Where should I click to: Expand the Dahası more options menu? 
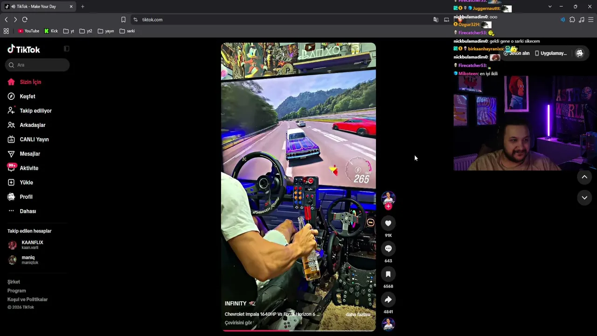(x=22, y=211)
